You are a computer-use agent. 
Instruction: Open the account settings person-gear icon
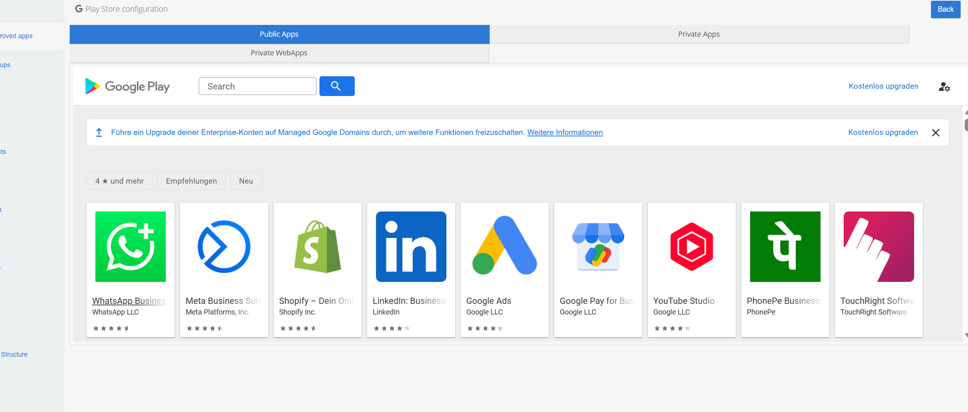943,87
